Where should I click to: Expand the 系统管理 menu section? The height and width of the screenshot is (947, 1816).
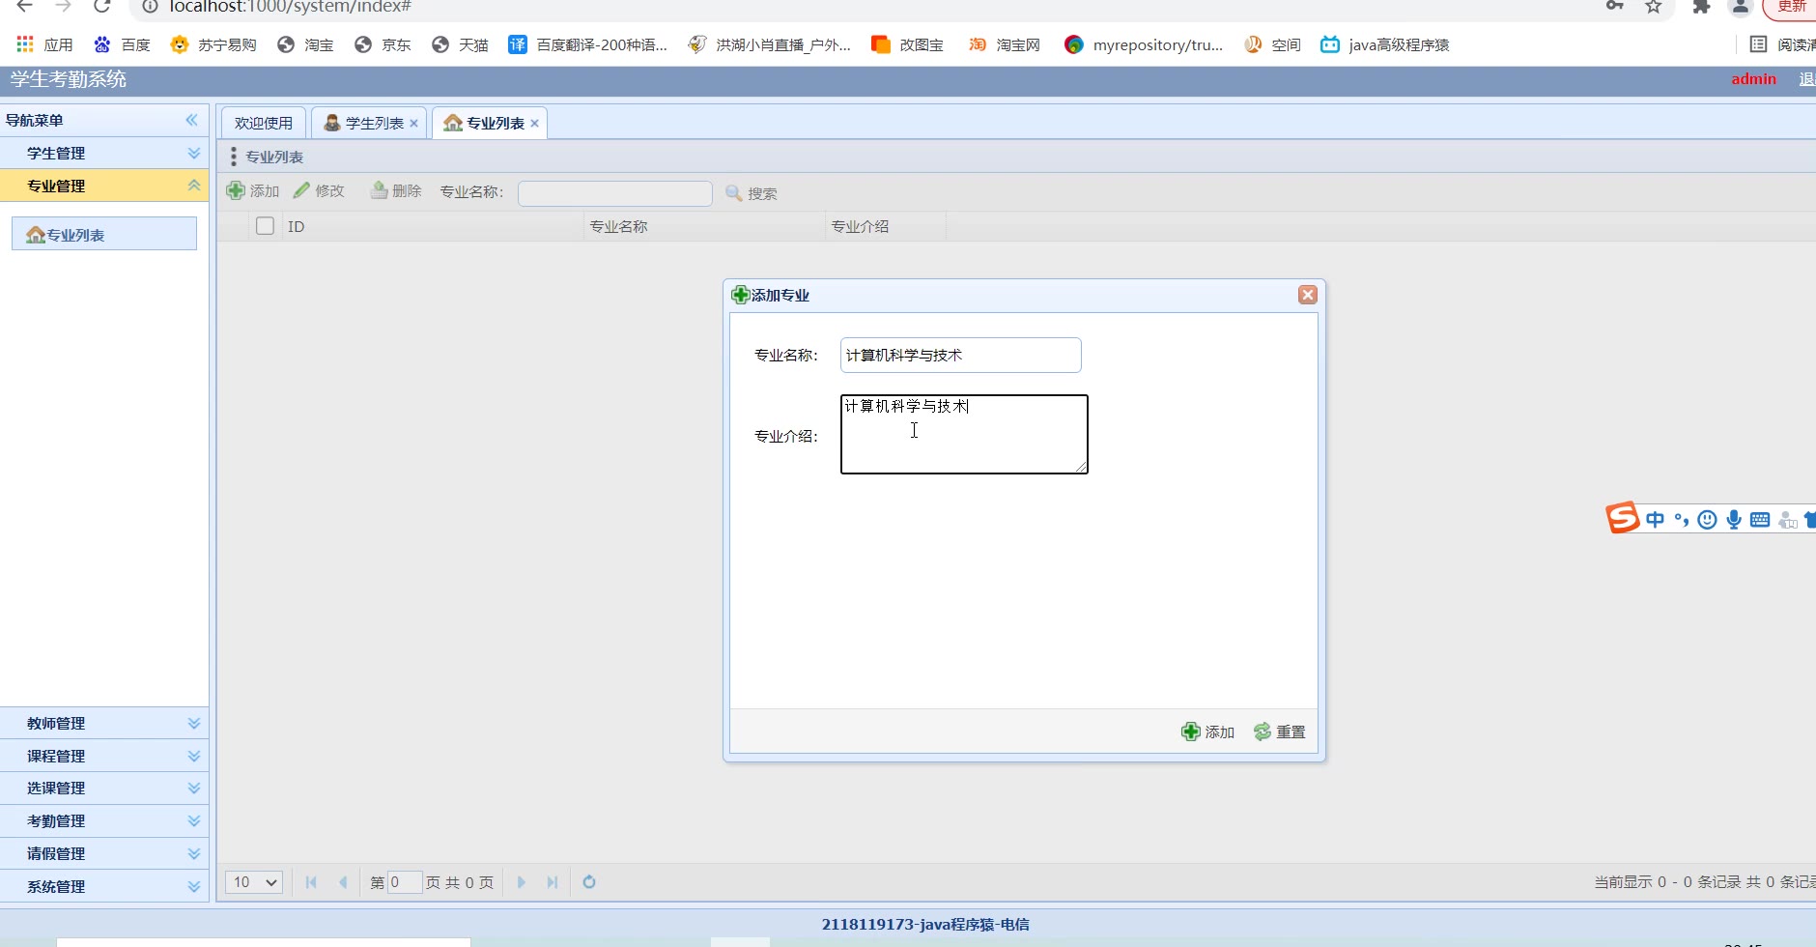click(104, 886)
